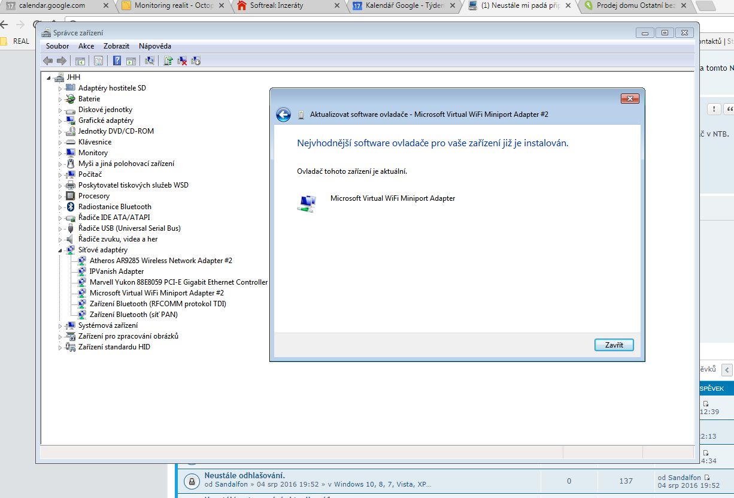Click the mouse icon beside Myši a jiná polohovací zařízení
This screenshot has height=498, width=734.
pos(71,164)
